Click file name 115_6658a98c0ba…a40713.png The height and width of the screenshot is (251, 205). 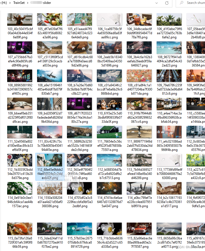coord(169,242)
